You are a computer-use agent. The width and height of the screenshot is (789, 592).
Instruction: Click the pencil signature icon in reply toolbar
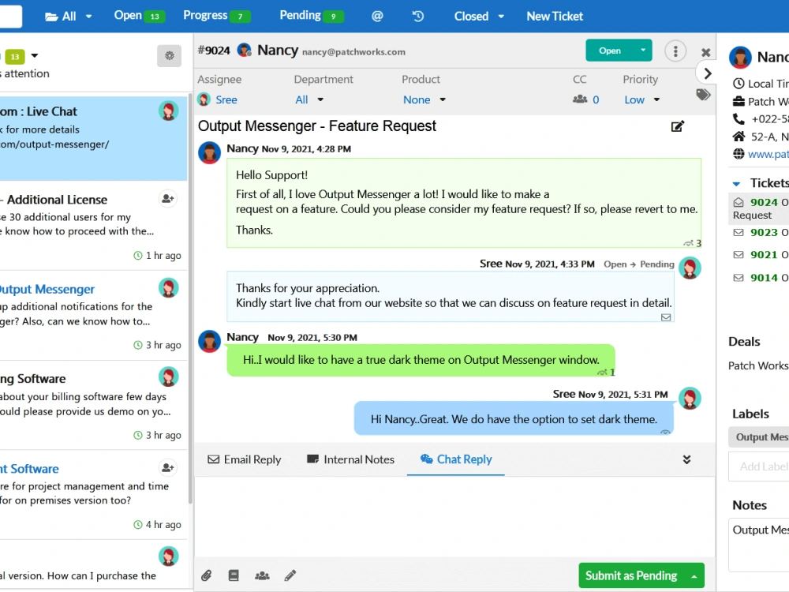click(x=290, y=575)
